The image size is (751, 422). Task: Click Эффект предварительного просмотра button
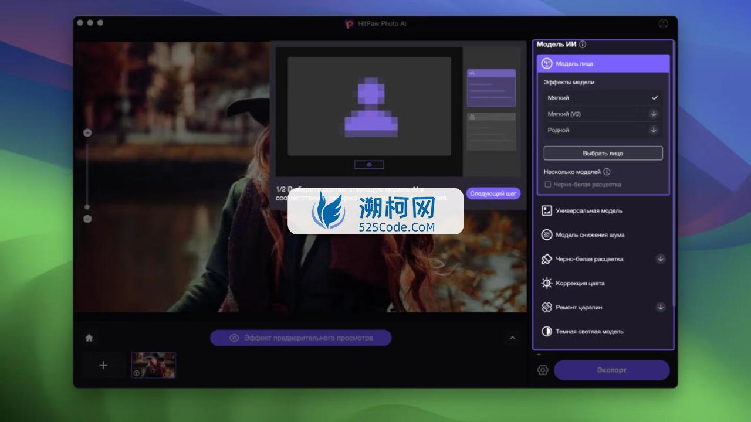300,338
